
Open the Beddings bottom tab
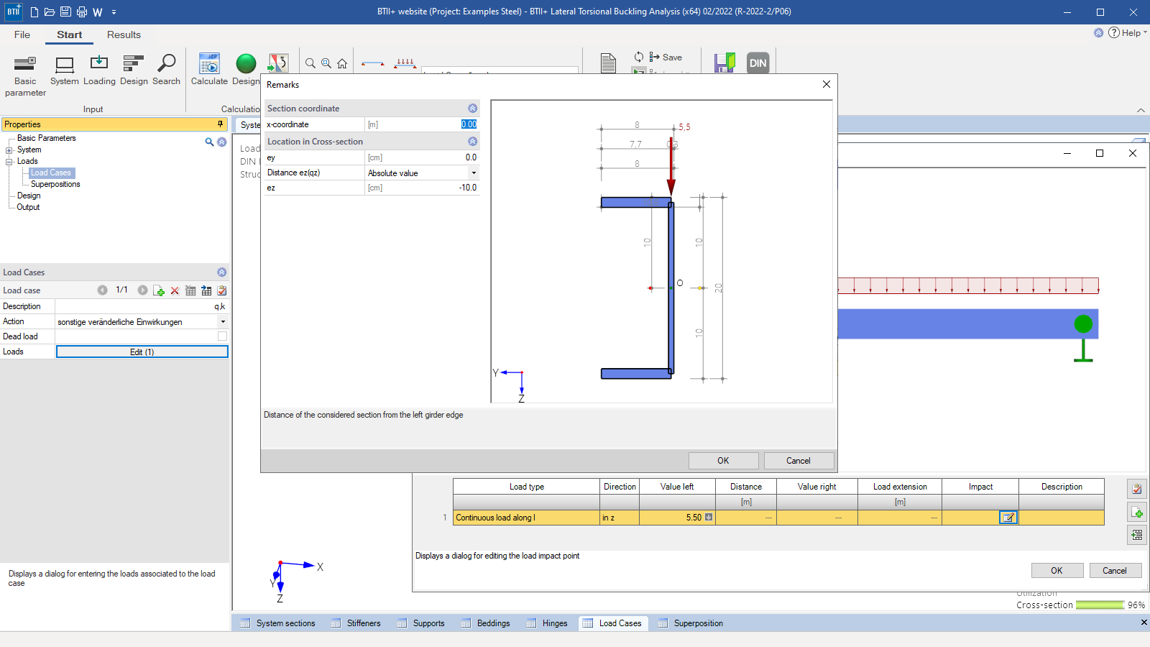(x=486, y=623)
